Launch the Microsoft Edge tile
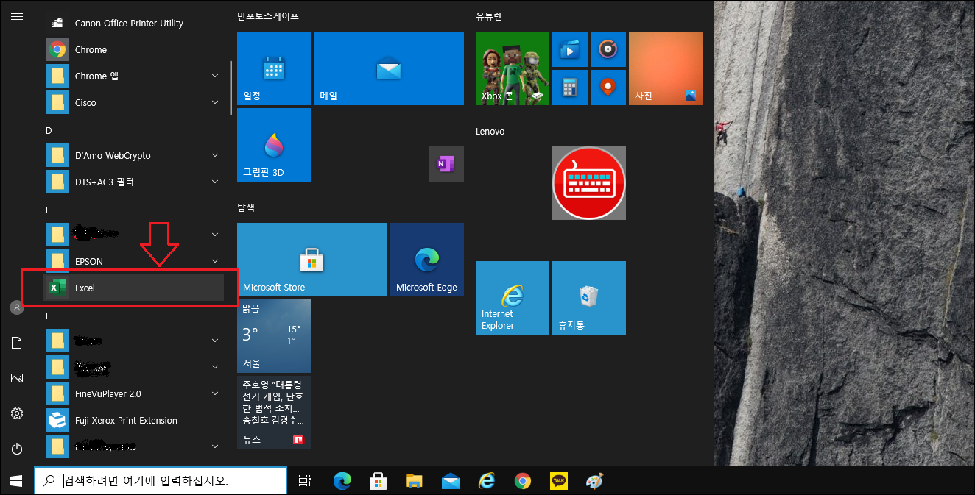Image resolution: width=975 pixels, height=495 pixels. (x=427, y=260)
